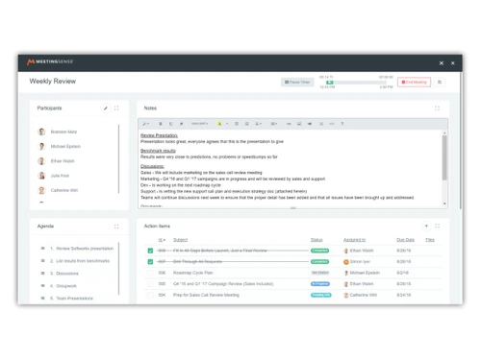This screenshot has height=360, width=481.
Task: Open agenda item 5 Team Presentations
Action: (74, 299)
